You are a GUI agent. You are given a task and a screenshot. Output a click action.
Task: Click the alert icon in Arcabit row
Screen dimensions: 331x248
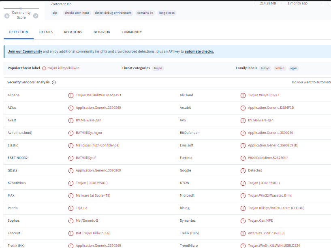coord(243,108)
